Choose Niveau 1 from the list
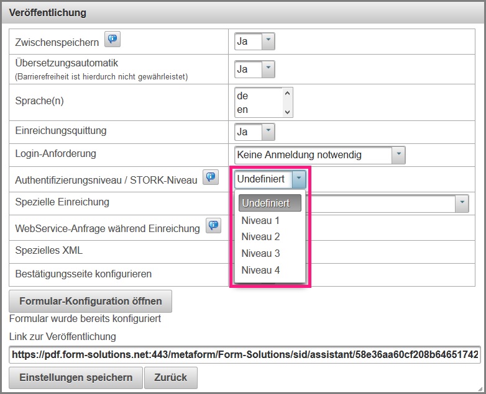This screenshot has width=486, height=394. click(260, 220)
